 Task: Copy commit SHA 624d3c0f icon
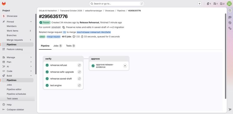click(x=64, y=27)
